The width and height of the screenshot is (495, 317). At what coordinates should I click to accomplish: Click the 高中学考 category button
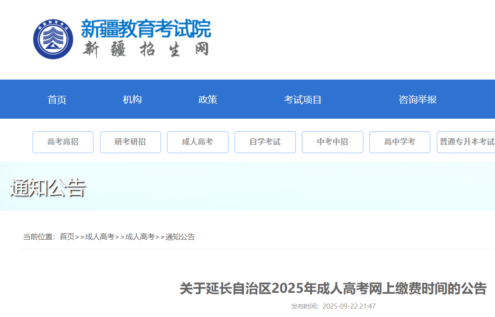pyautogui.click(x=400, y=142)
